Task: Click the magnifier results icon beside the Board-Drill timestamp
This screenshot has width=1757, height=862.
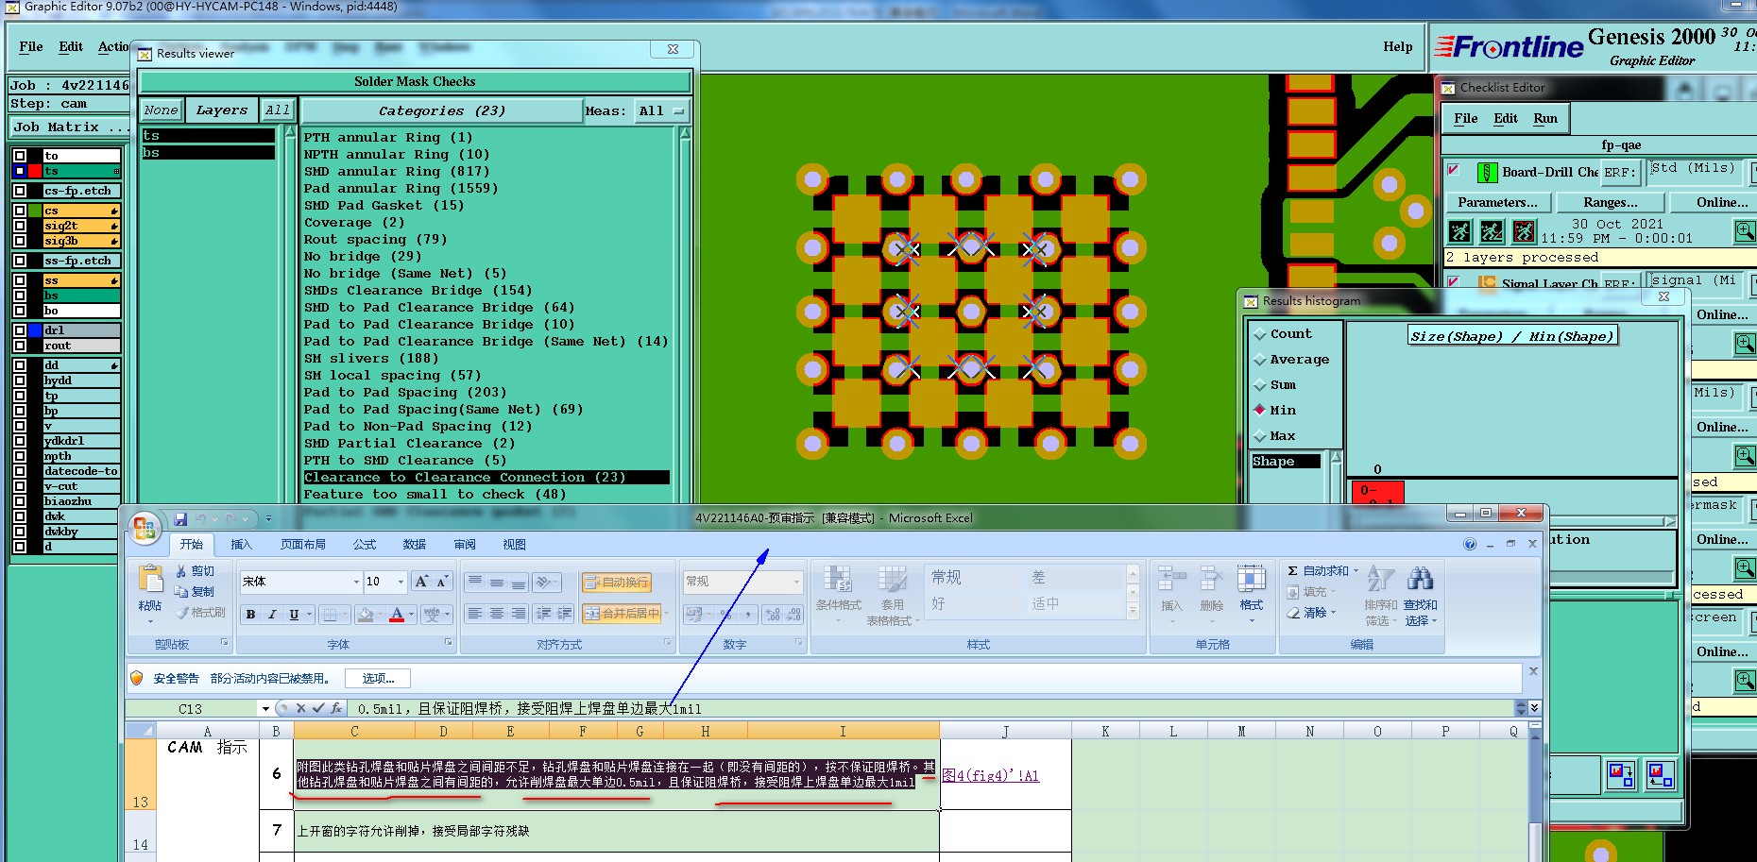Action: [x=1744, y=230]
